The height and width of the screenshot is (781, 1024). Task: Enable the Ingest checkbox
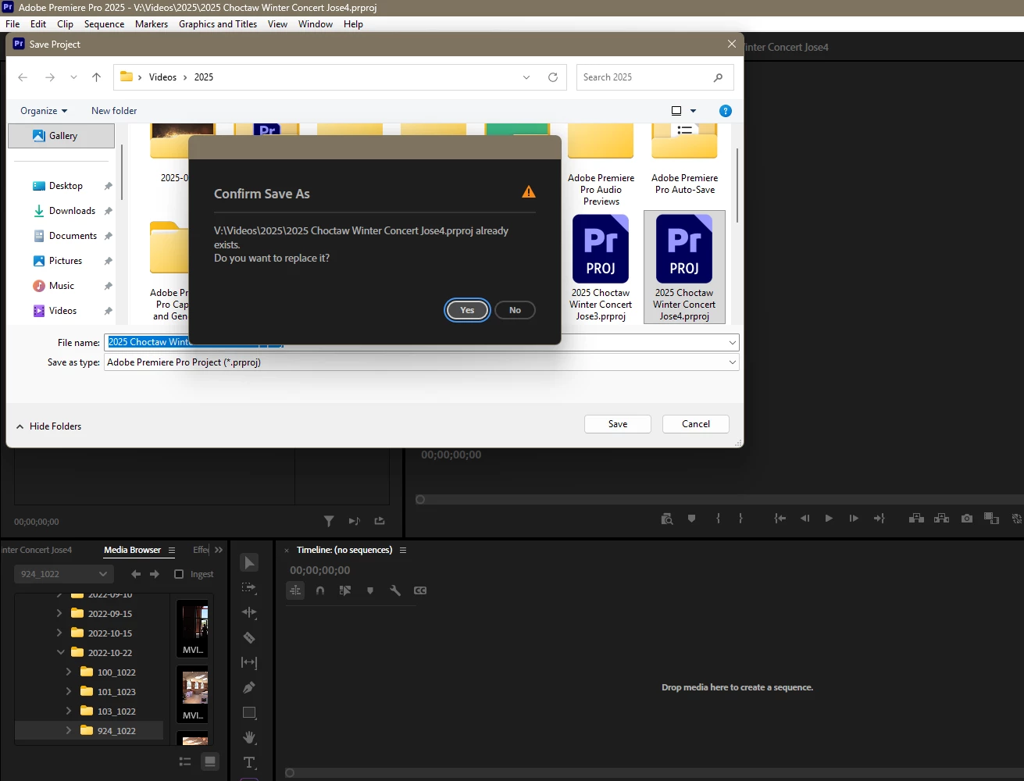tap(179, 574)
